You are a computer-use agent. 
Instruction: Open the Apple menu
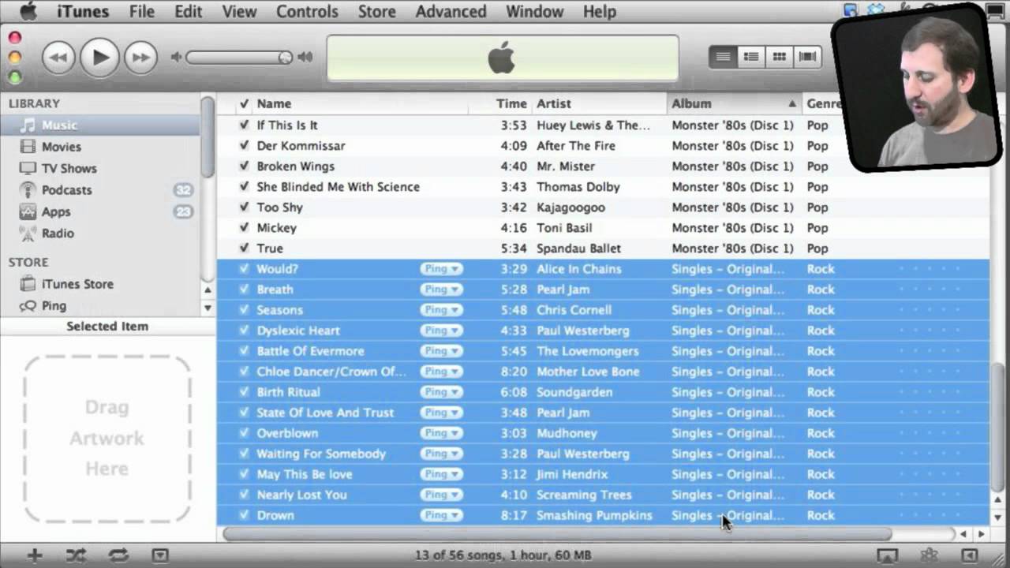[28, 11]
